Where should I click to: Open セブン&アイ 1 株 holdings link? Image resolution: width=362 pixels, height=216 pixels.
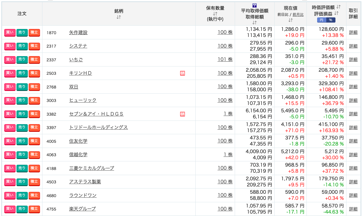[228, 114]
